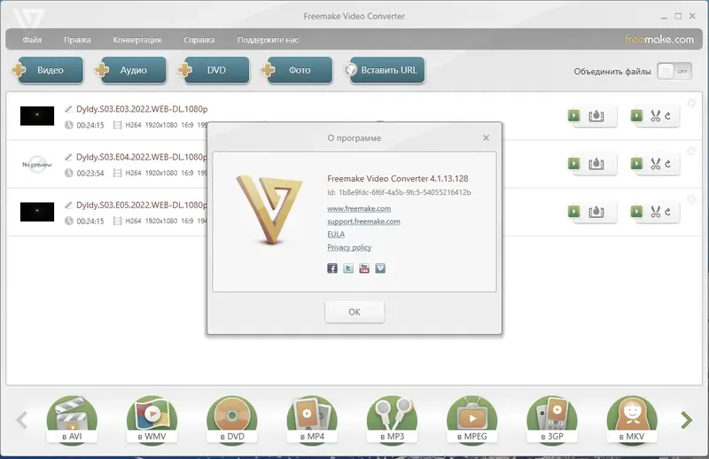Image resolution: width=709 pixels, height=459 pixels.
Task: Open the Справка menu
Action: pos(199,40)
